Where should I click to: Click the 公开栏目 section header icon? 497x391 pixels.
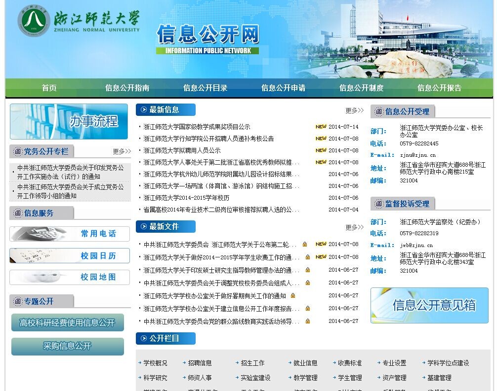[143, 339]
